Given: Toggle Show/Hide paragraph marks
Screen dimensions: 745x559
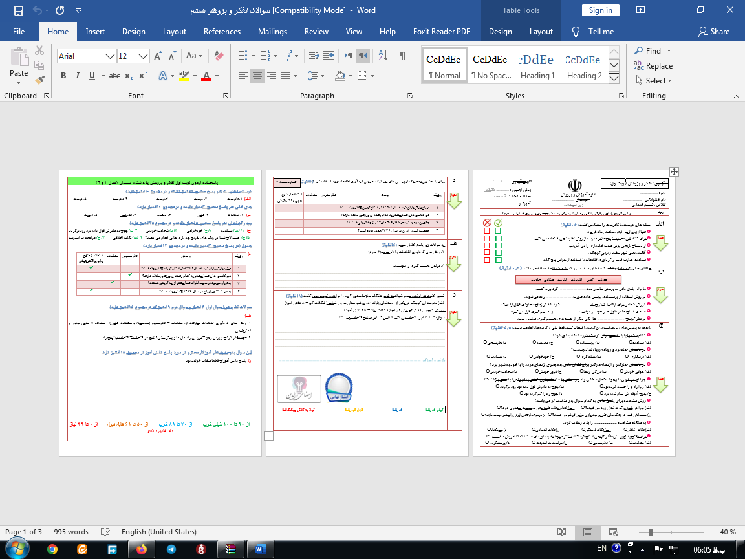Looking at the screenshot, I should [402, 56].
